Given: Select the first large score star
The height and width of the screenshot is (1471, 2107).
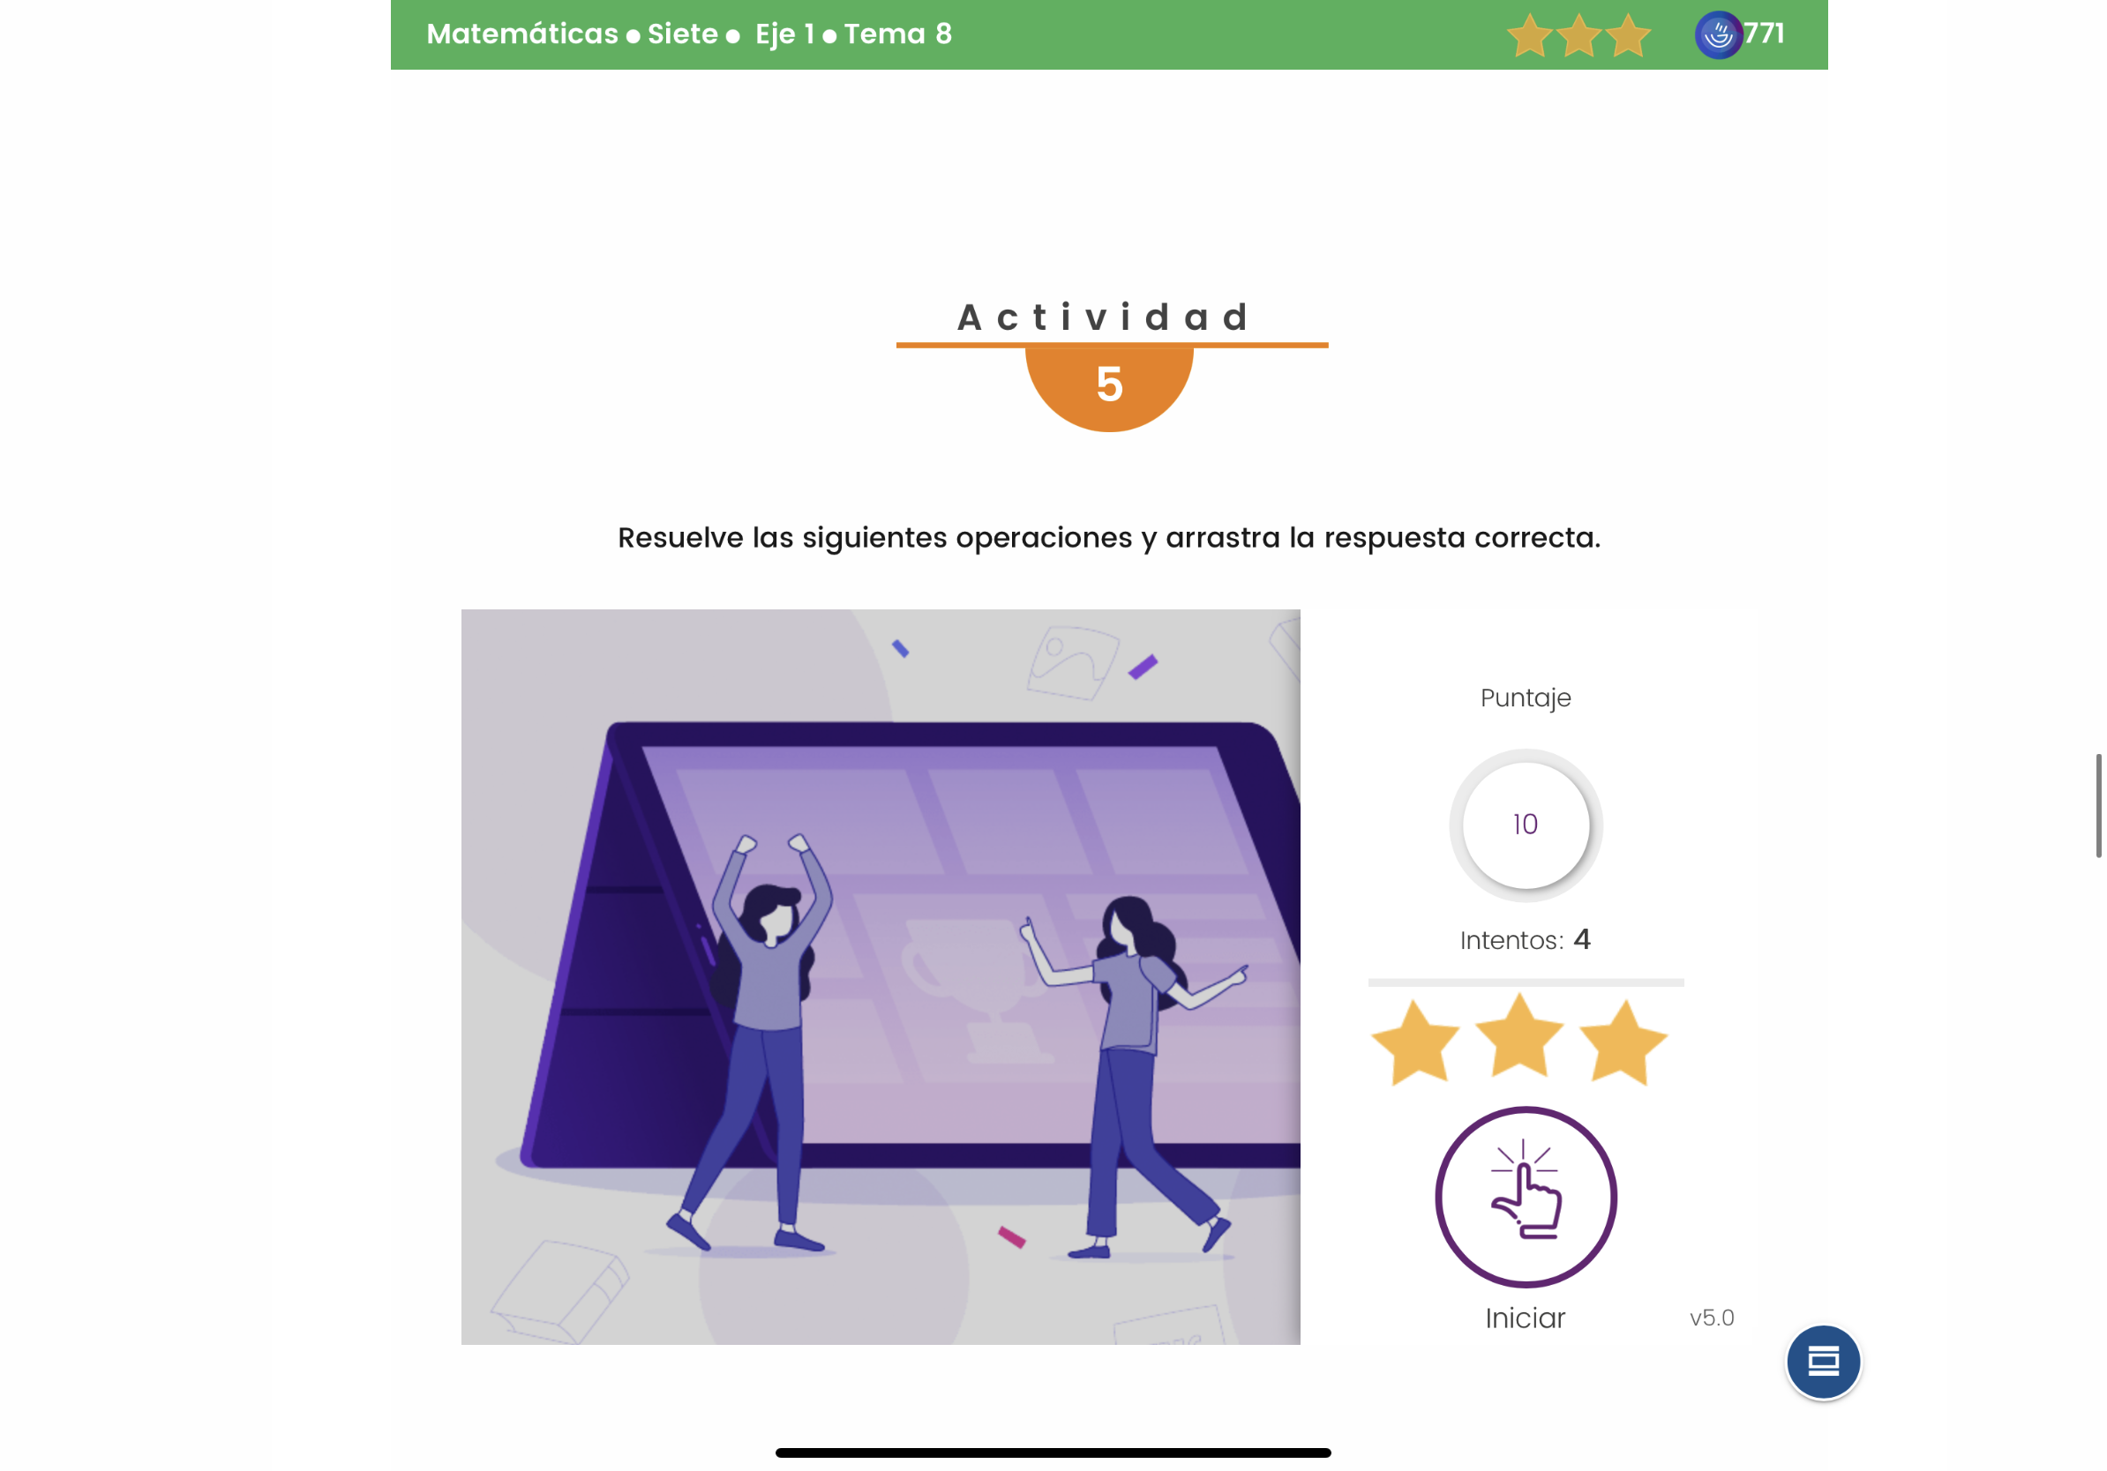Looking at the screenshot, I should point(1415,1042).
